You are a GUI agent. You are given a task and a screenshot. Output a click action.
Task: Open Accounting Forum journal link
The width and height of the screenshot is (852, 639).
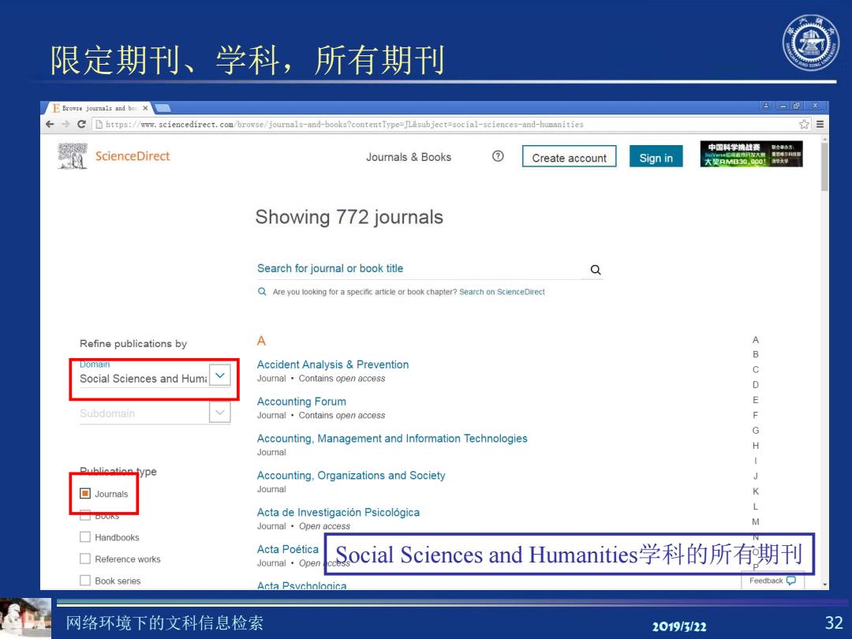301,402
